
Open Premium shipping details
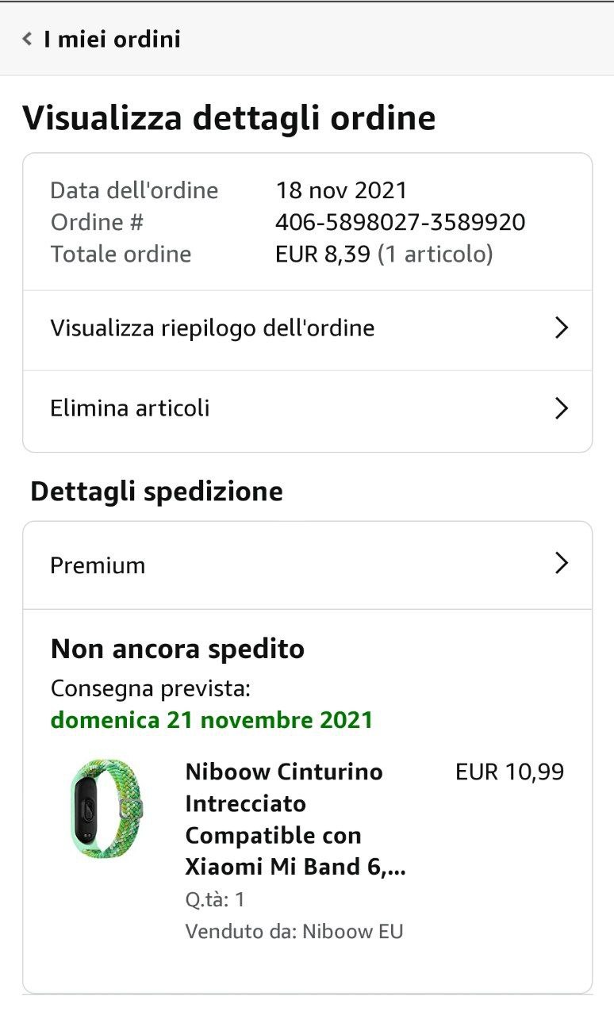pos(98,565)
